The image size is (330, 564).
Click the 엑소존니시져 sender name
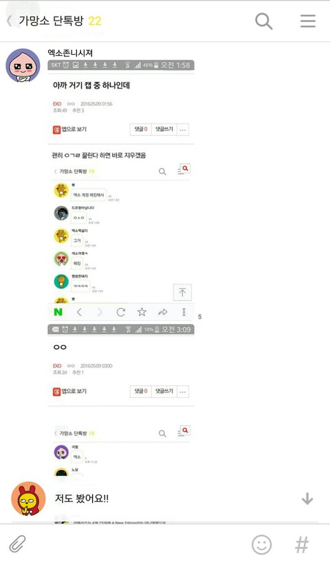[x=71, y=53]
